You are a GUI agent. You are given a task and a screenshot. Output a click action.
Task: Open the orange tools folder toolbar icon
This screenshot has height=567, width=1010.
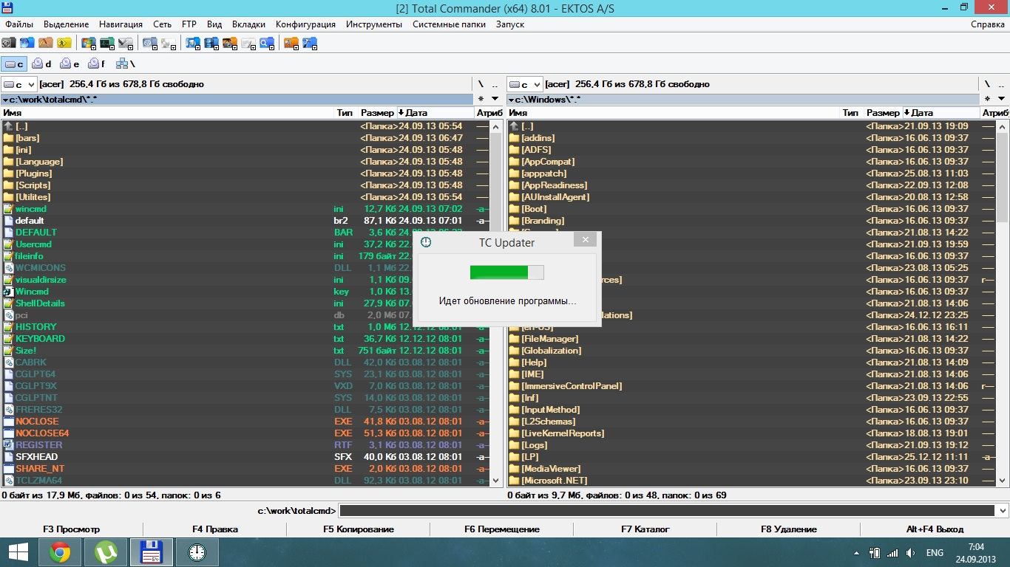click(291, 43)
